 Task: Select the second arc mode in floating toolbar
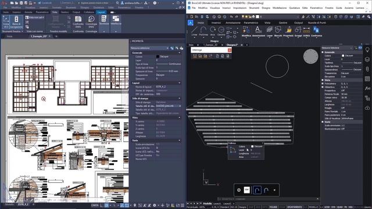pos(266,190)
